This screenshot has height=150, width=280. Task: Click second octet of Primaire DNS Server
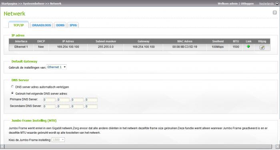click(63, 100)
